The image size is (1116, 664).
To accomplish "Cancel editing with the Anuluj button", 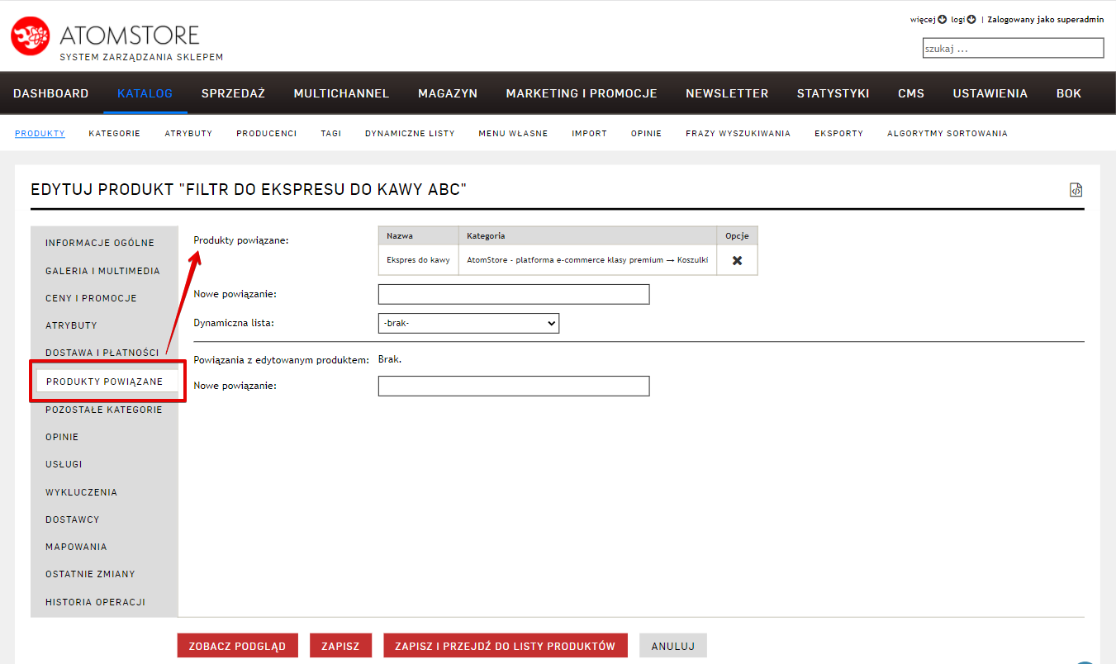I will [x=672, y=646].
